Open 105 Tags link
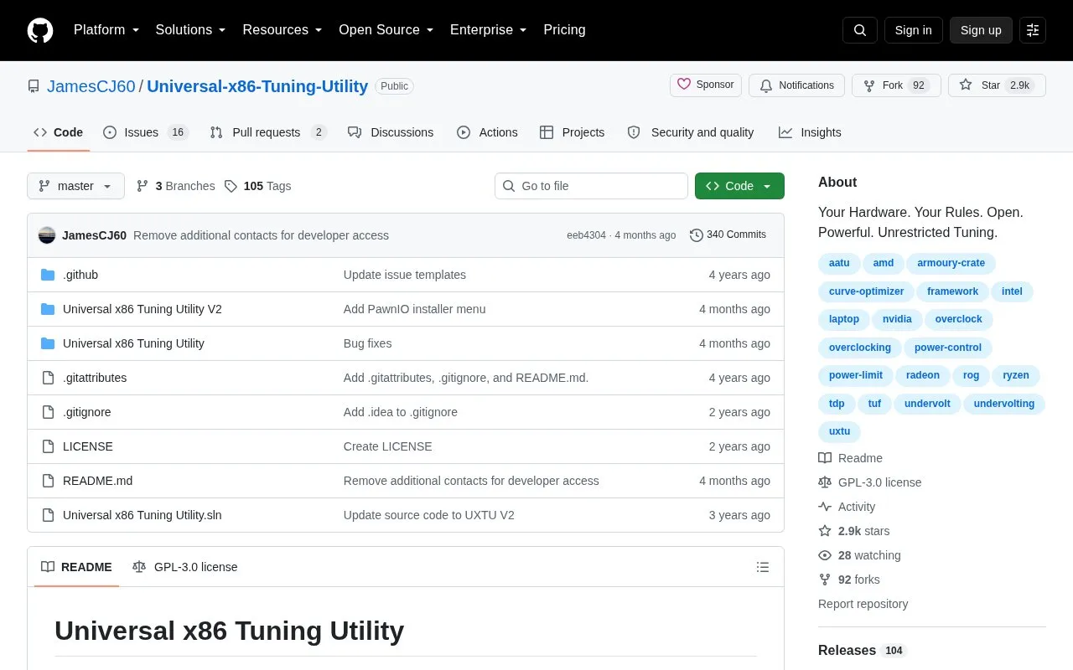The image size is (1073, 670). click(x=258, y=186)
